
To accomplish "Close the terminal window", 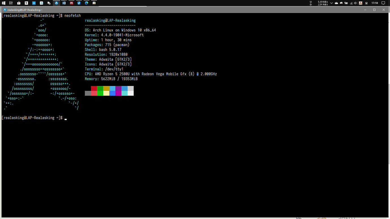I will (x=383, y=10).
